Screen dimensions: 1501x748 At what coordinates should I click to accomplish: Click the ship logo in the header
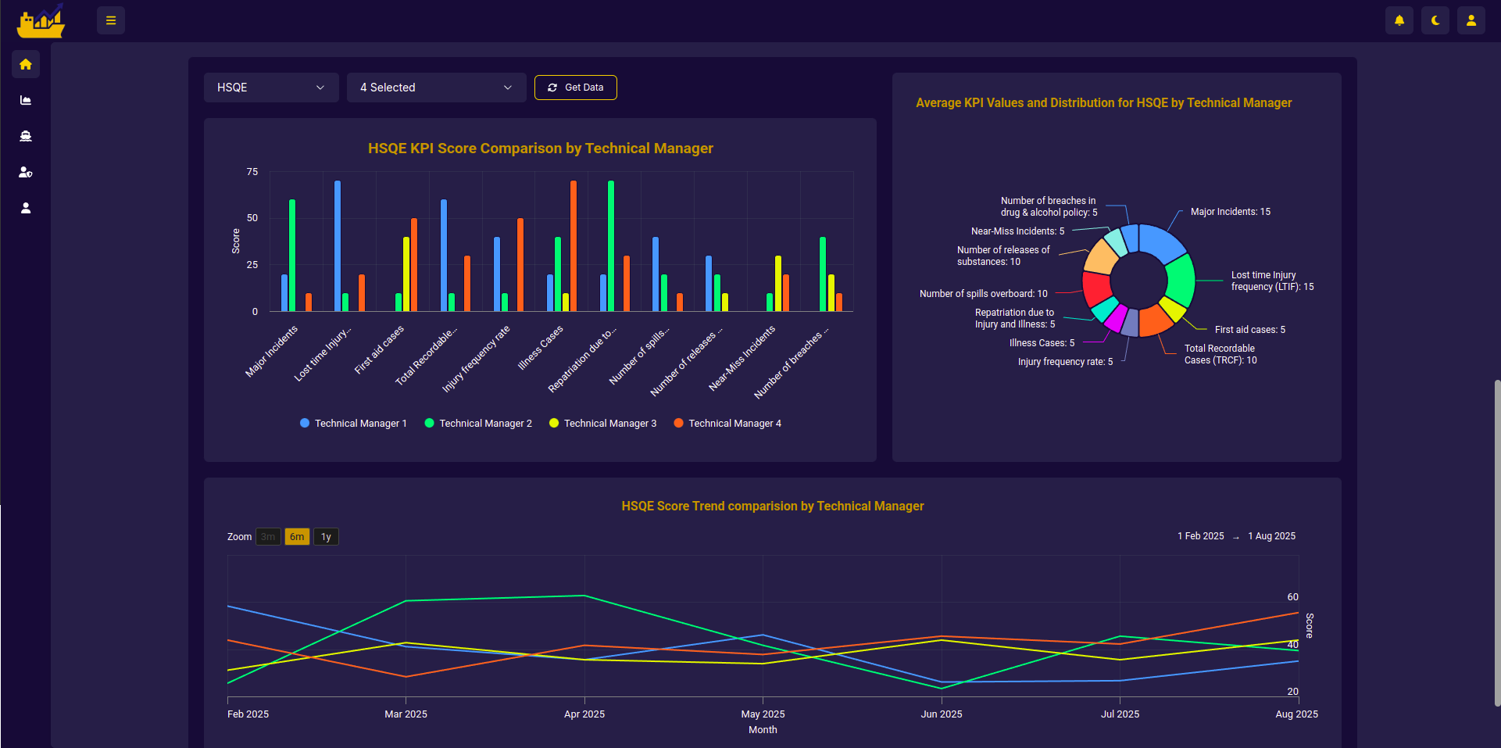click(41, 21)
